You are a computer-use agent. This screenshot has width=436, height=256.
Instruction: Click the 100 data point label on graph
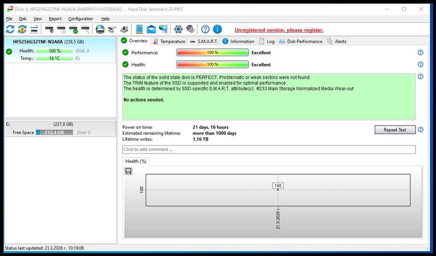pyautogui.click(x=278, y=186)
